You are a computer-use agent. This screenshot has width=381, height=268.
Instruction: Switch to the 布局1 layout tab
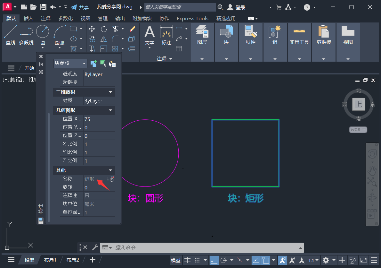50,260
